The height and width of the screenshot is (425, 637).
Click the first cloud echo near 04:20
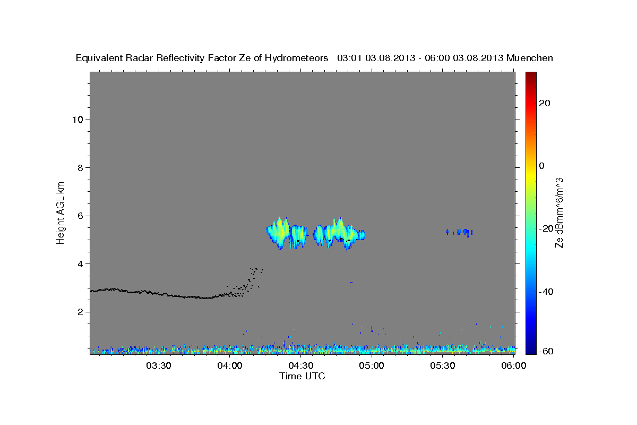pyautogui.click(x=287, y=234)
